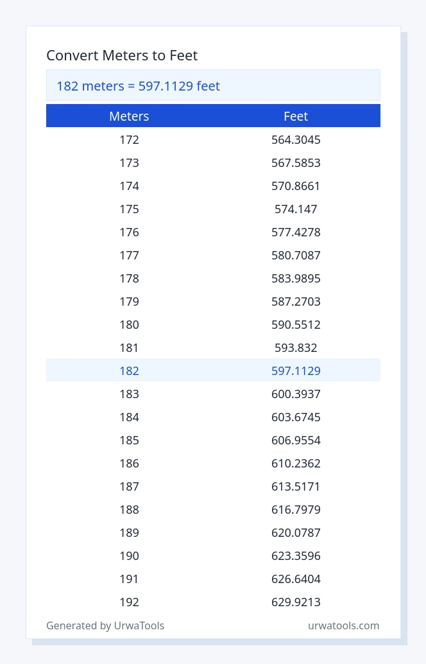Click the 590.5512 feet value
The image size is (426, 664).
[x=296, y=324]
